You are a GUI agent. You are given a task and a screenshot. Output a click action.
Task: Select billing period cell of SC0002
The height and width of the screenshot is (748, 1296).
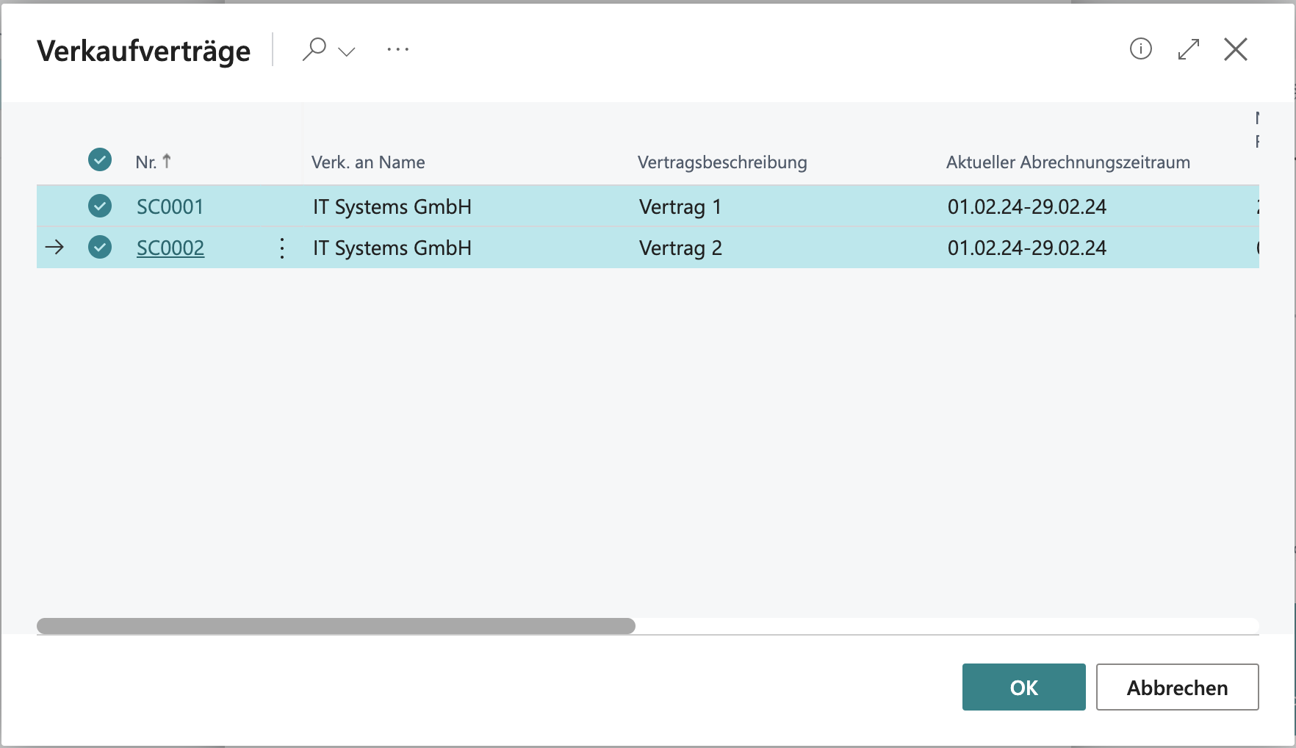pos(1026,248)
